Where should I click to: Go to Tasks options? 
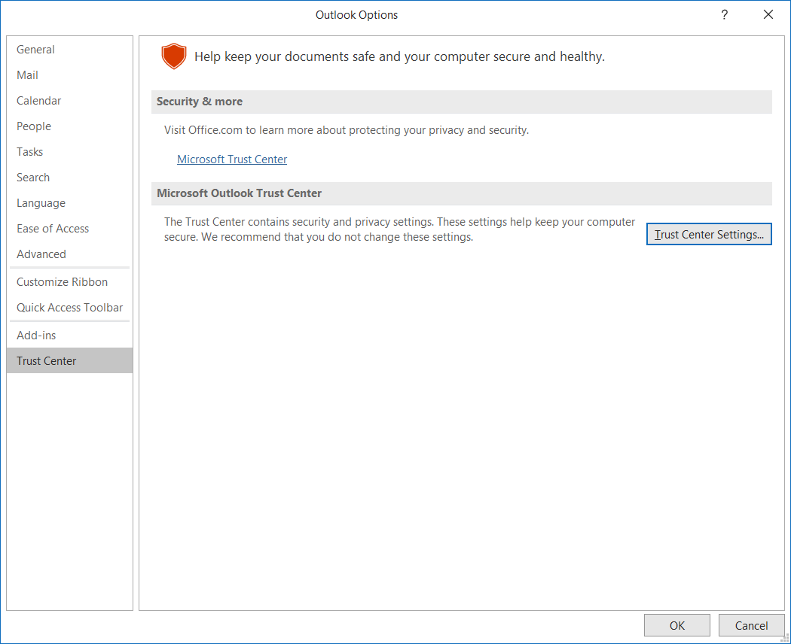(x=69, y=152)
